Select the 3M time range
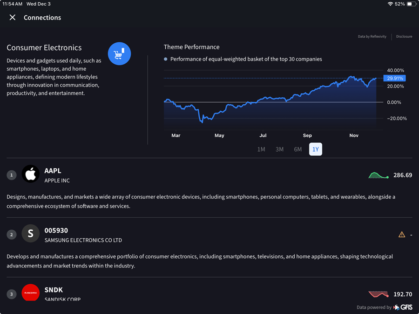419x314 pixels. [279, 149]
